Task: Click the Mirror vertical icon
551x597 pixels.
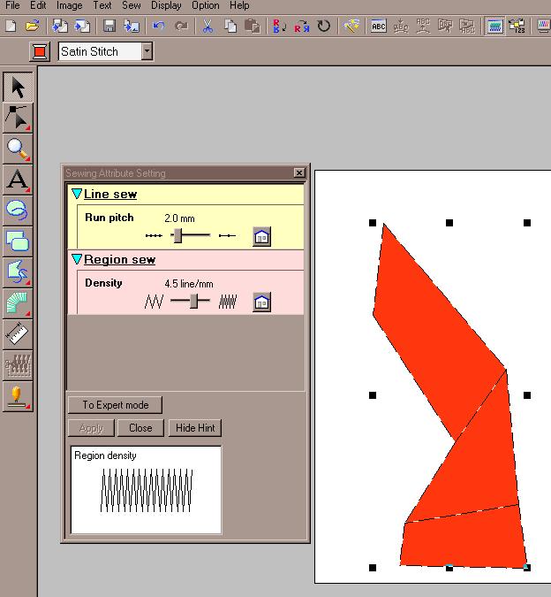Action: coord(279,27)
